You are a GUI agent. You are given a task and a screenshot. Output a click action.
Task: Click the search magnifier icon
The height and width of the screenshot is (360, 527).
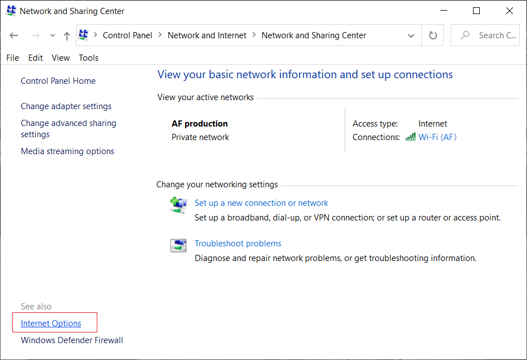[465, 35]
